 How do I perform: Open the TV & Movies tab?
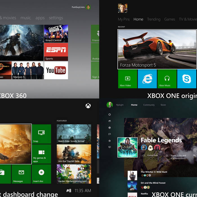(x=188, y=19)
